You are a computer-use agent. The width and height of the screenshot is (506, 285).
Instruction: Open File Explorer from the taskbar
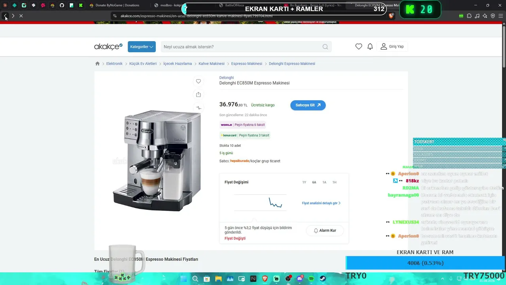coord(218,279)
